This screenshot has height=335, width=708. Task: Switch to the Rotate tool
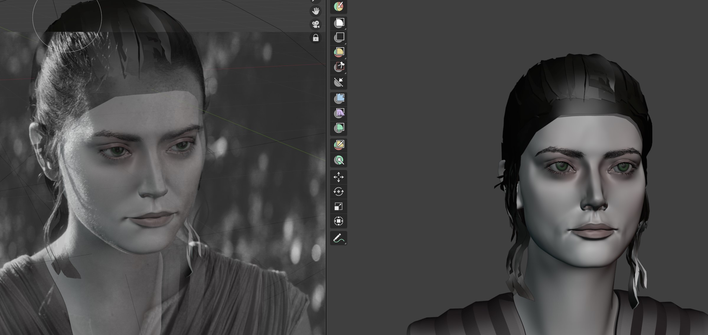click(x=339, y=192)
